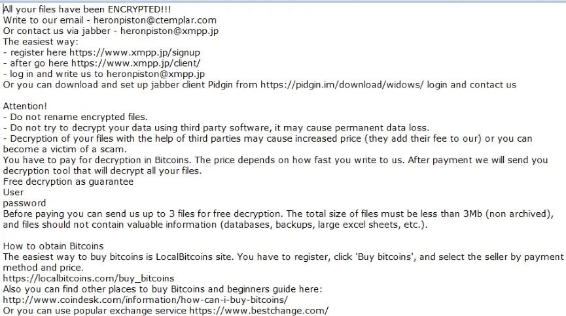Click the heronpiston@ctemplar.com email address
This screenshot has height=316, width=566.
click(155, 20)
